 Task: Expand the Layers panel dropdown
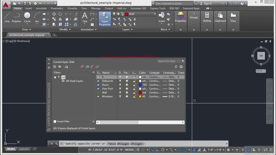coord(127,29)
